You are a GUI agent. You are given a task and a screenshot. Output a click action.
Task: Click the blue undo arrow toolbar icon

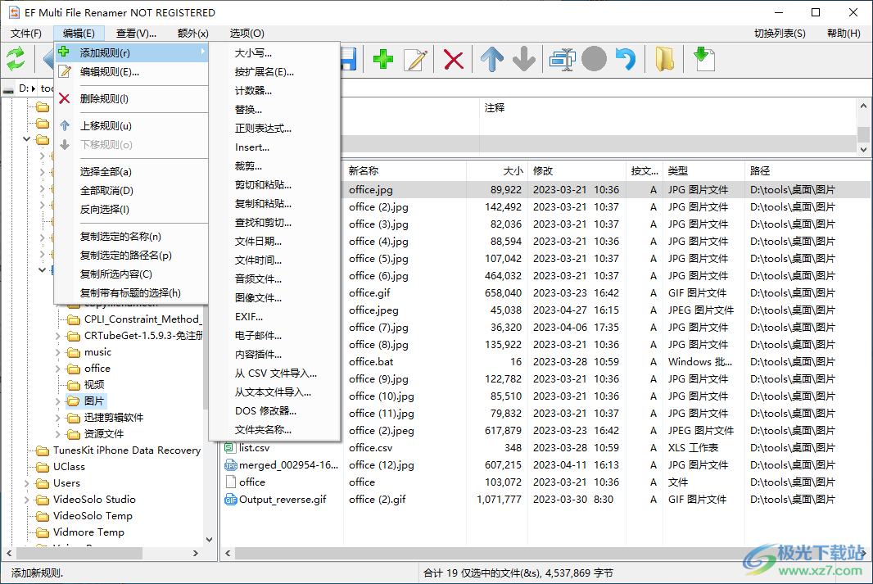coord(626,59)
